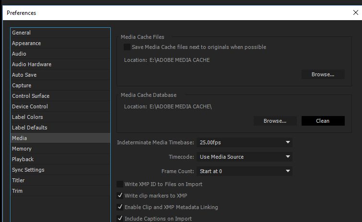Select General in preferences list

(22, 33)
